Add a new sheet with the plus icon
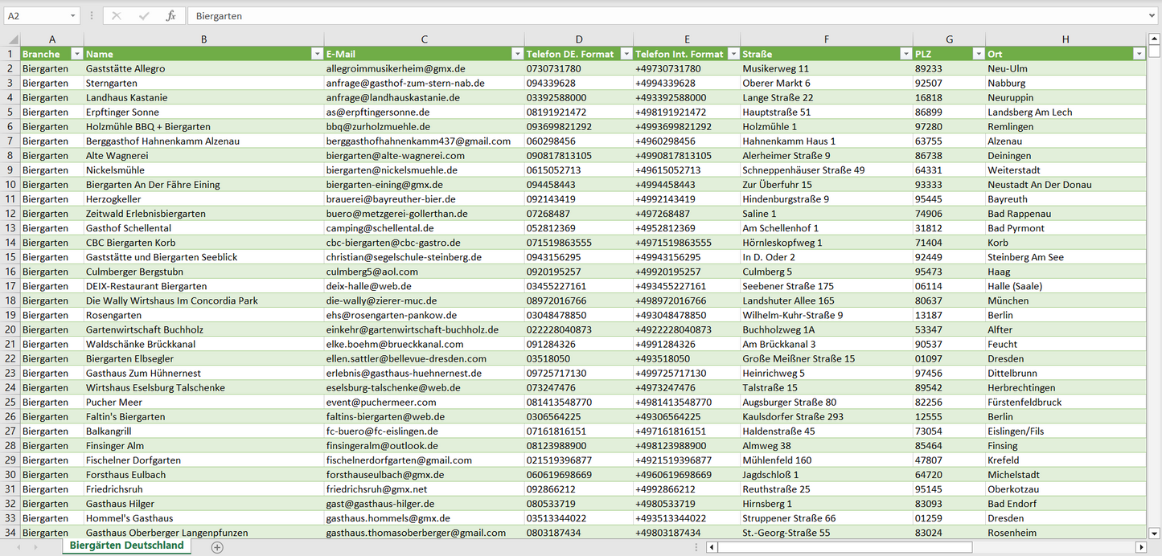1162x556 pixels. [x=217, y=547]
